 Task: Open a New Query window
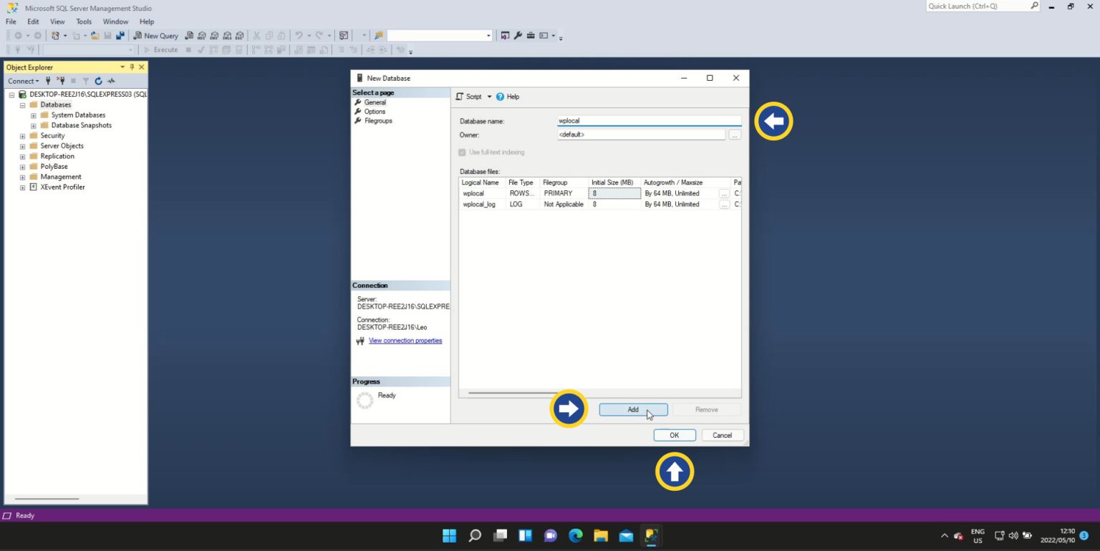click(x=157, y=35)
